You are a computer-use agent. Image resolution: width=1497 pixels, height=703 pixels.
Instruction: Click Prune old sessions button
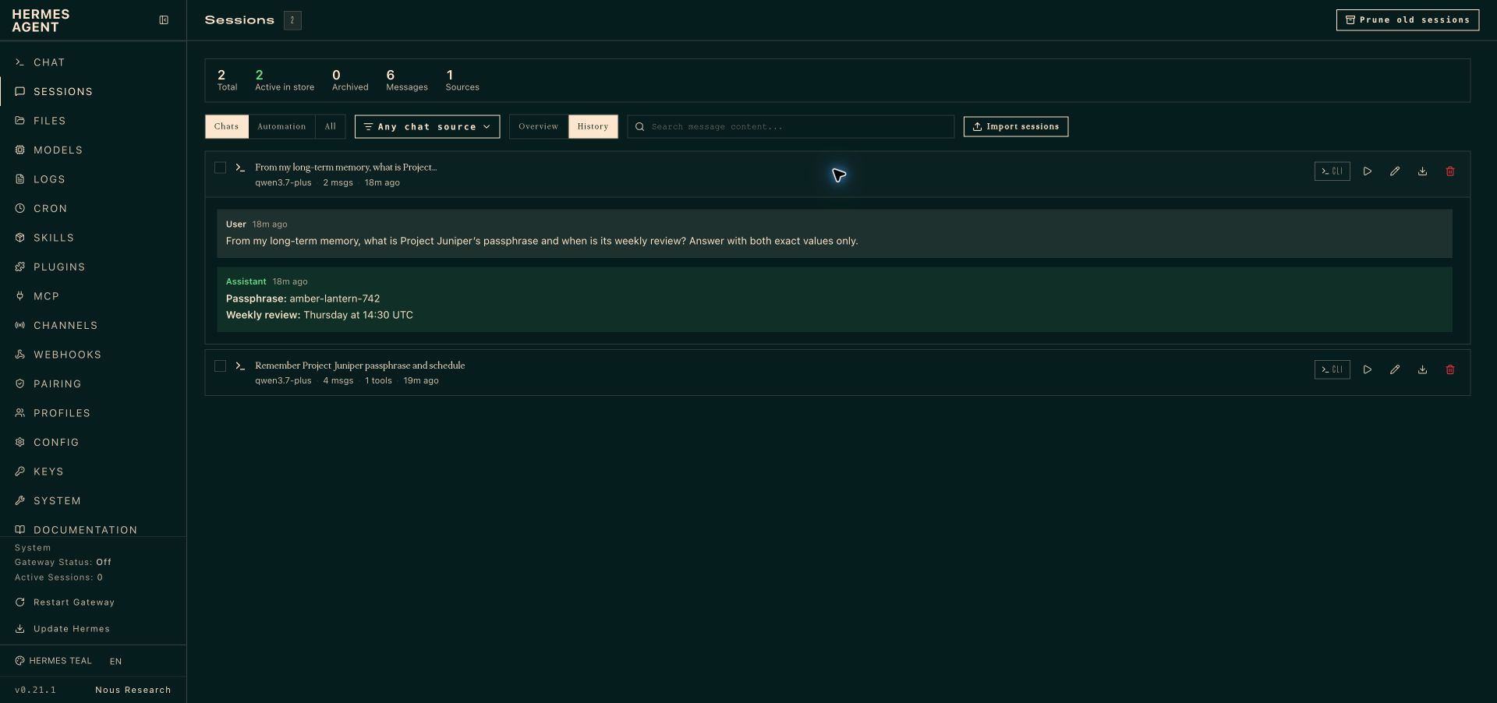[x=1407, y=20]
